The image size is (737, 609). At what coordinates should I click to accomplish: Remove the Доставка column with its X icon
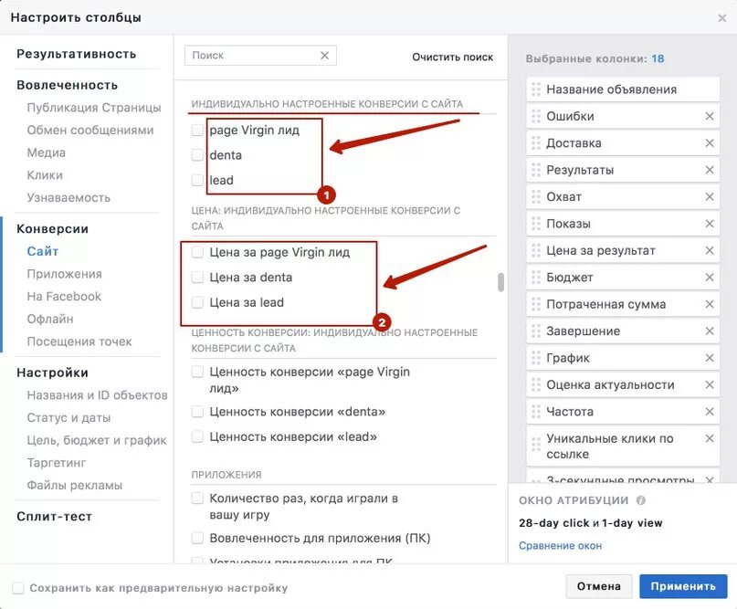(x=710, y=142)
